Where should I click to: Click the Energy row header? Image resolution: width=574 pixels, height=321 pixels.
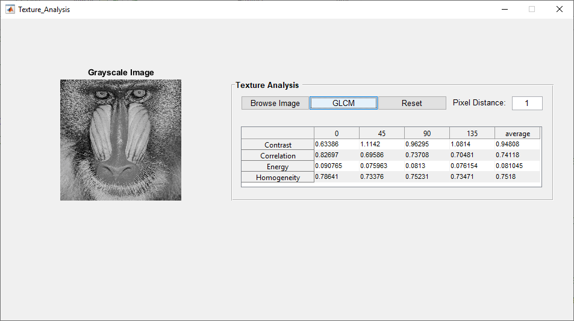(x=278, y=166)
